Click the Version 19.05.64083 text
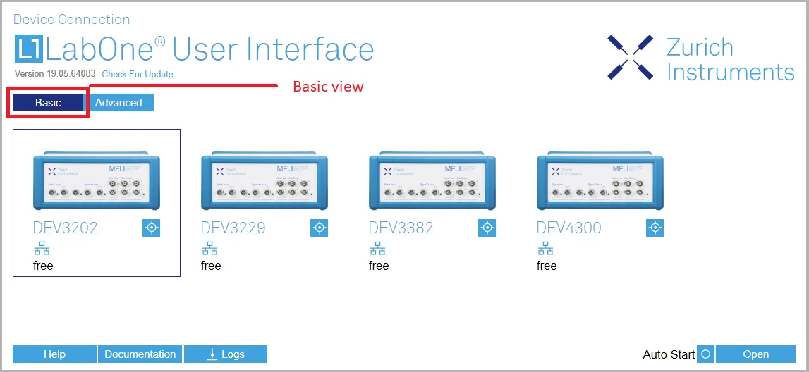The image size is (809, 372). click(x=55, y=74)
